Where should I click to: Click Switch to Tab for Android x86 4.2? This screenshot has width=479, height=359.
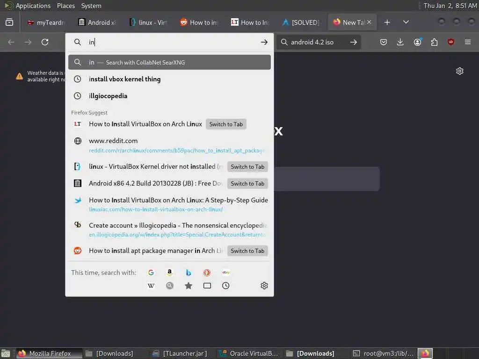[x=247, y=183]
